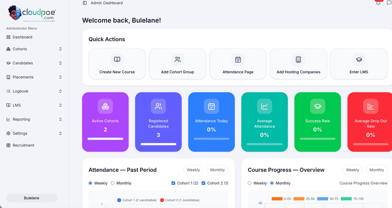Expand the Cohorts menu chevron
392x208 pixels.
point(60,49)
